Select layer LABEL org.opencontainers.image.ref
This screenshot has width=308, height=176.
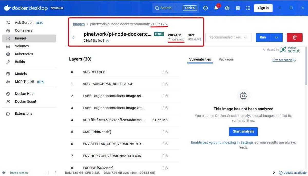point(124,96)
